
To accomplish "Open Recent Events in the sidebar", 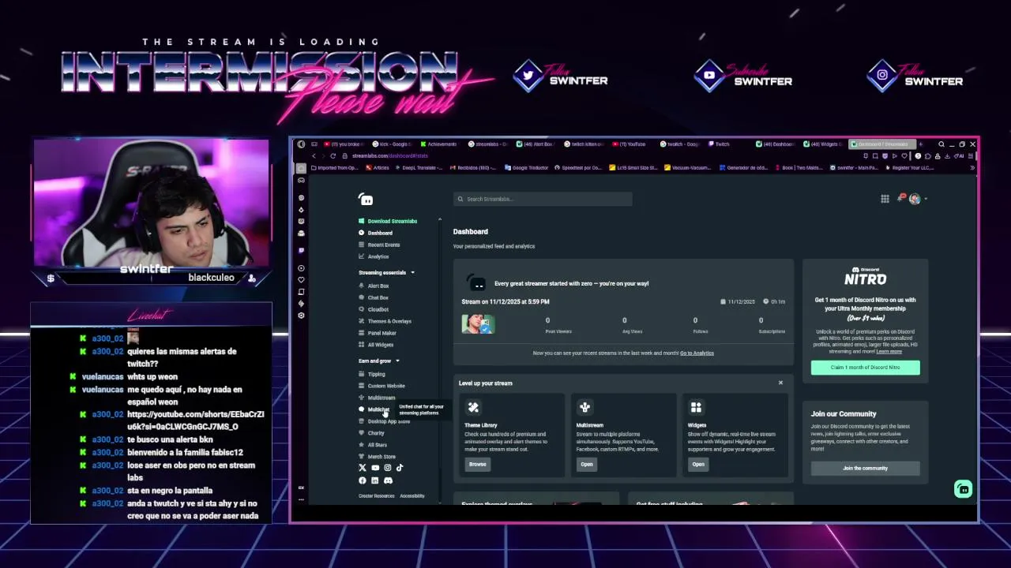I will (379, 245).
